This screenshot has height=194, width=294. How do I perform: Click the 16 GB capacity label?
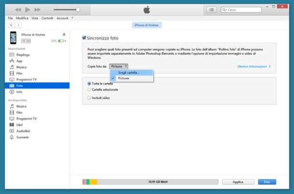click(26, 41)
